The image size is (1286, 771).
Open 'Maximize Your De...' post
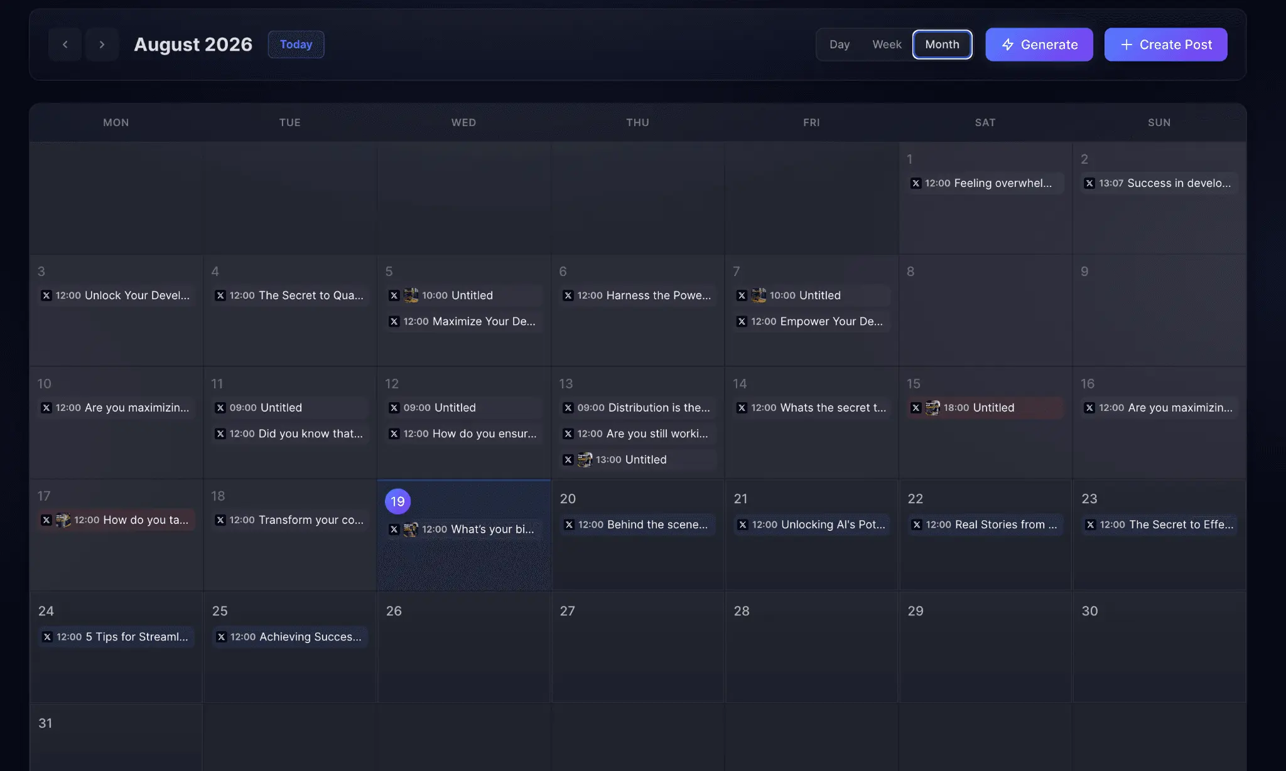[x=464, y=321]
